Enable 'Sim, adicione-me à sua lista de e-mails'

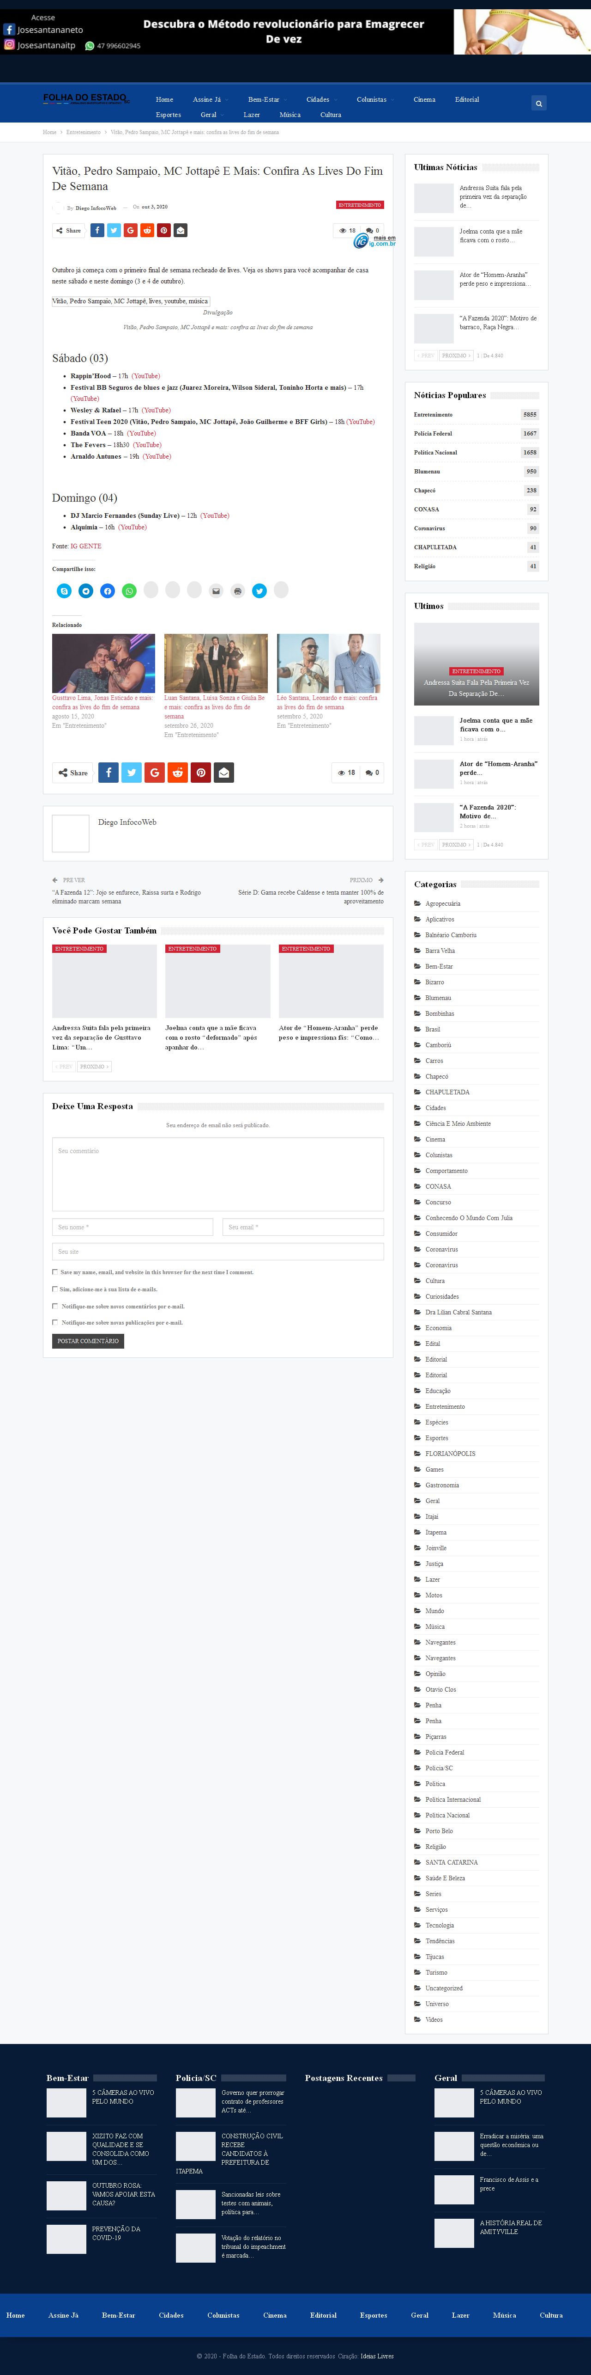(54, 1289)
